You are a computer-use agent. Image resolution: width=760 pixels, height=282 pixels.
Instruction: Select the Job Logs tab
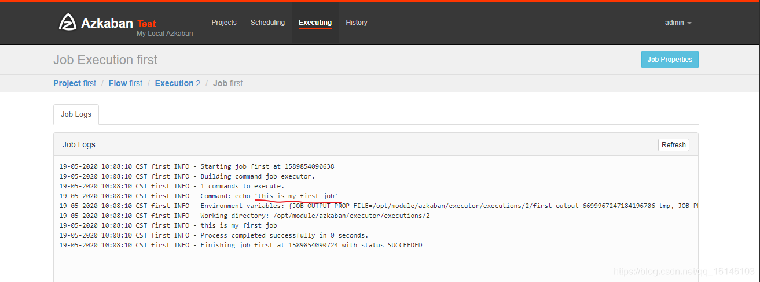76,114
